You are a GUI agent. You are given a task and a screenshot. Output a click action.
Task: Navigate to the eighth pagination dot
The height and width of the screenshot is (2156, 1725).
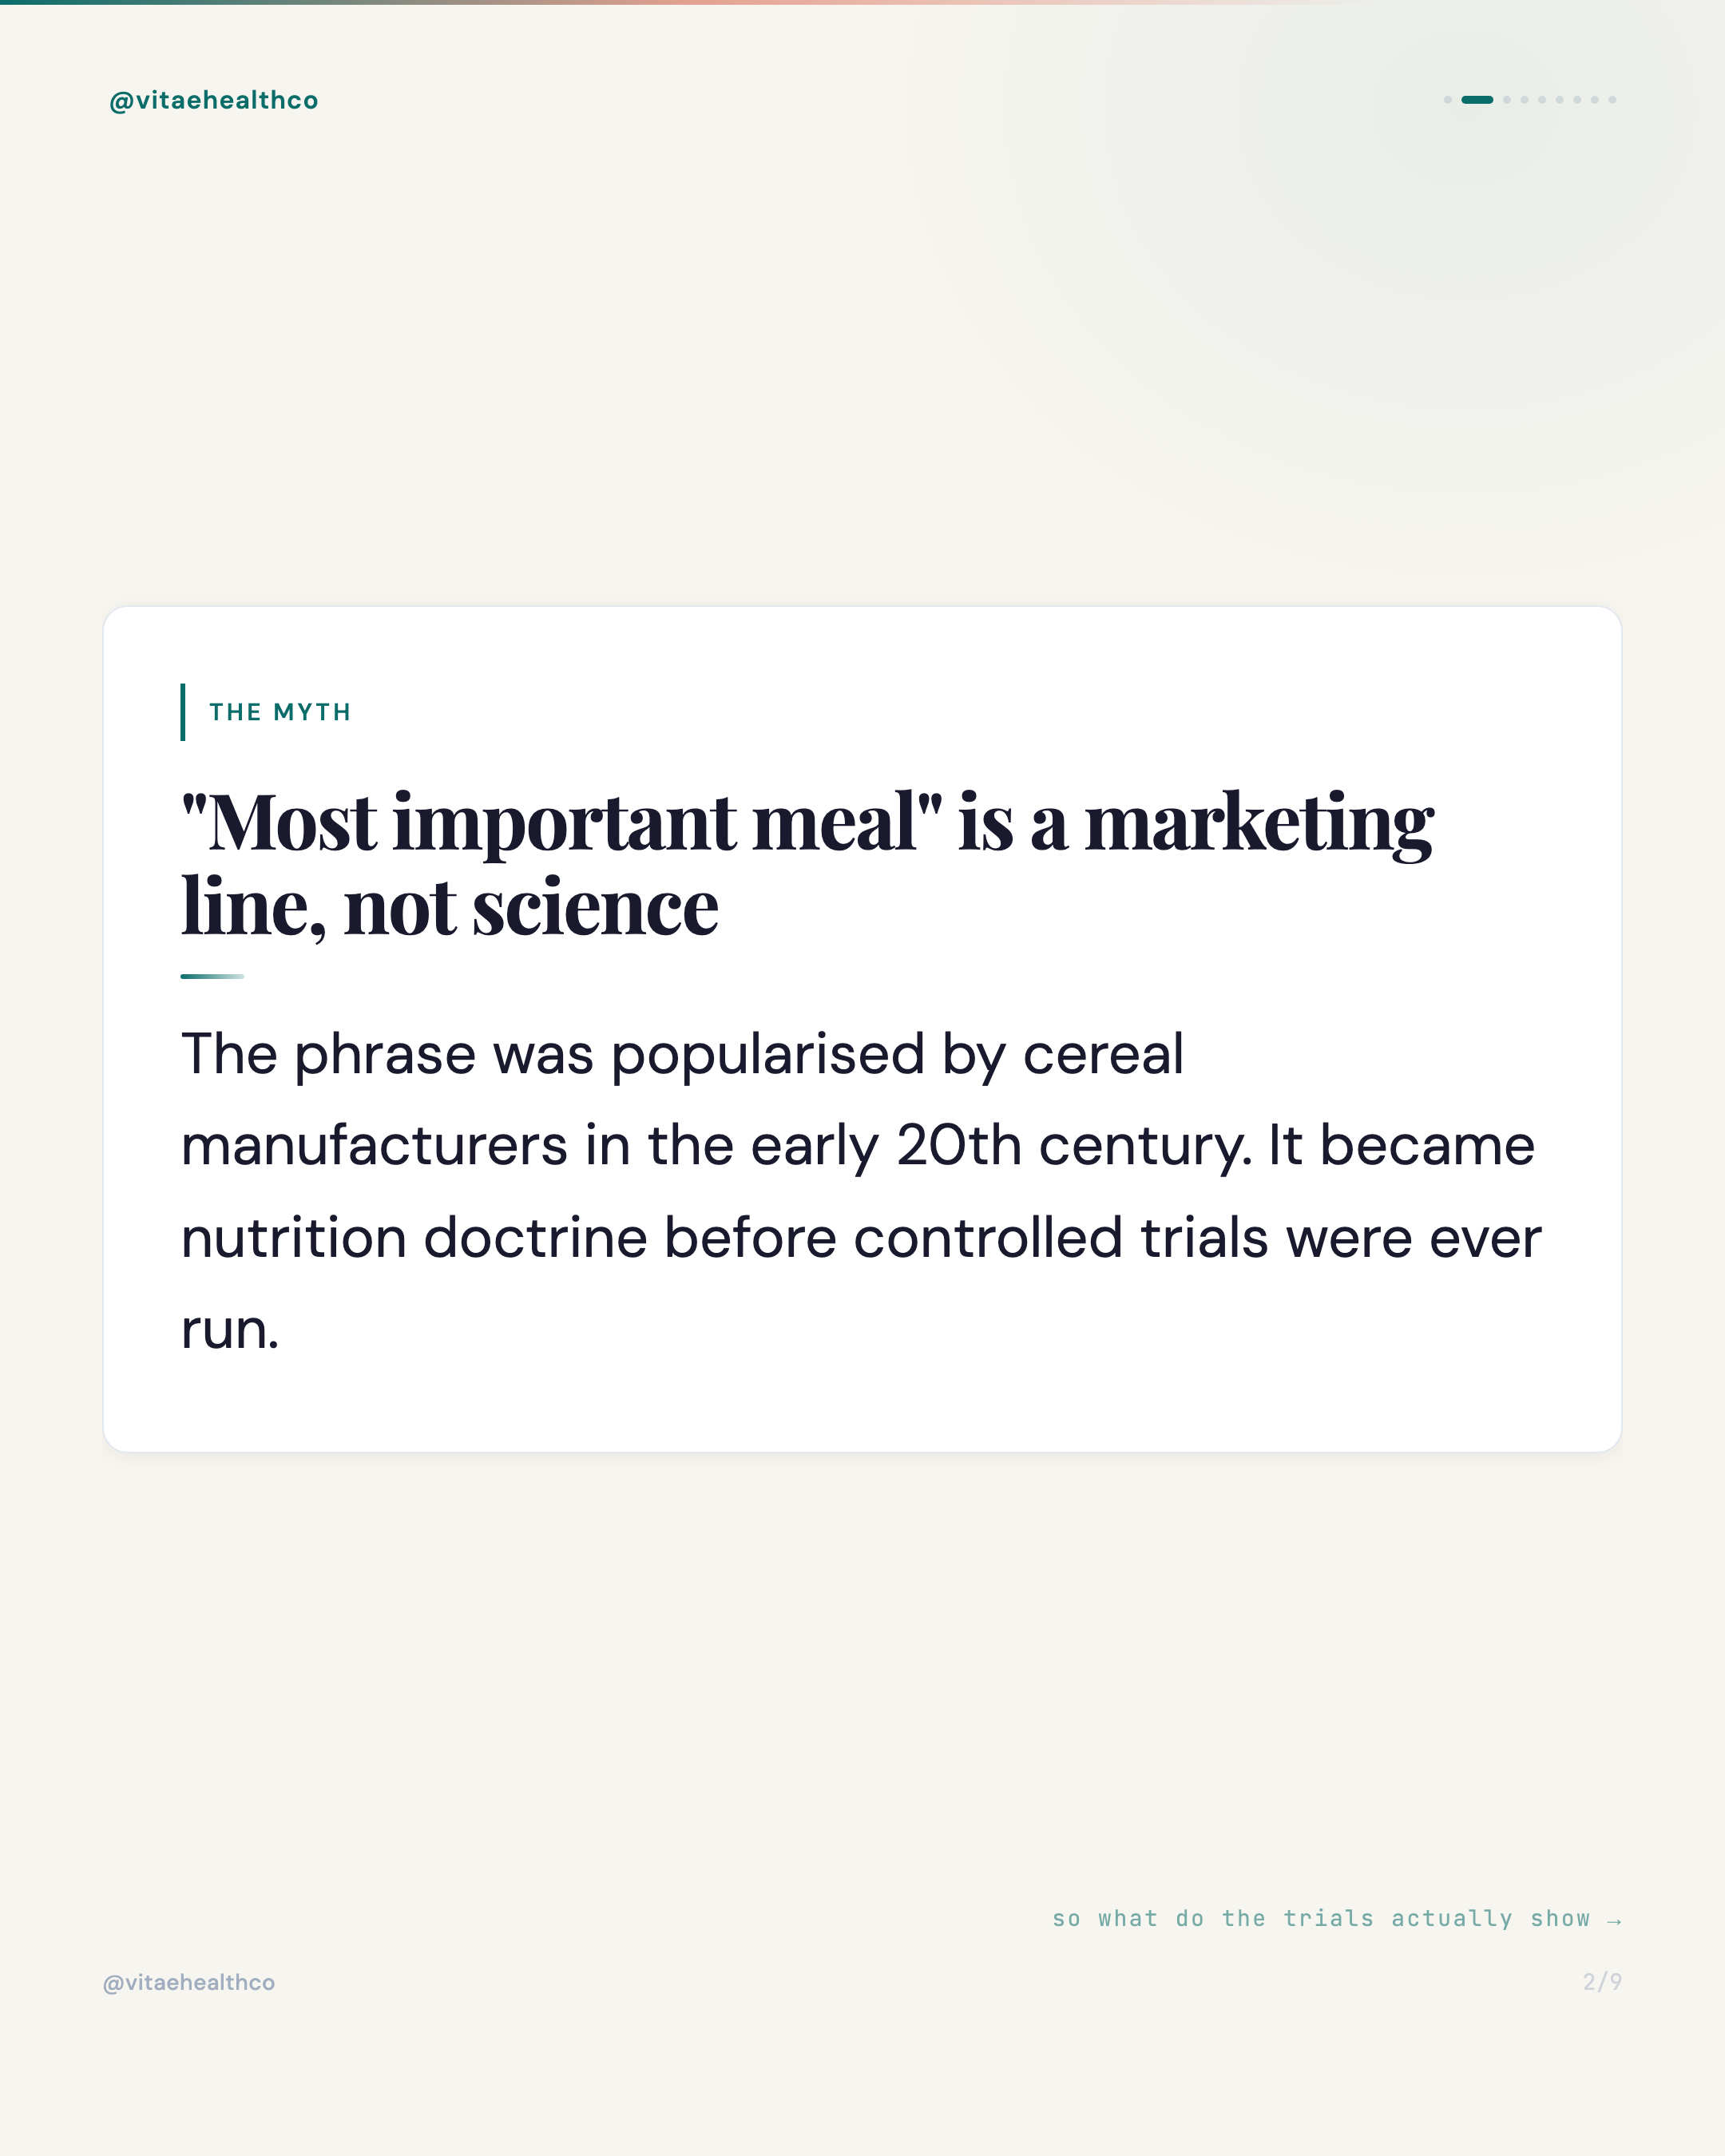[x=1595, y=100]
